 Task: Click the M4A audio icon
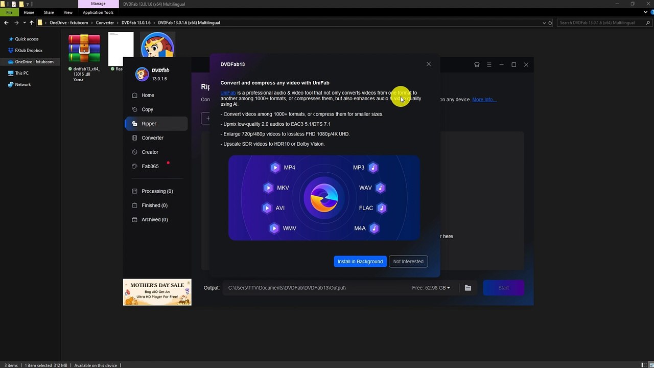tap(374, 228)
